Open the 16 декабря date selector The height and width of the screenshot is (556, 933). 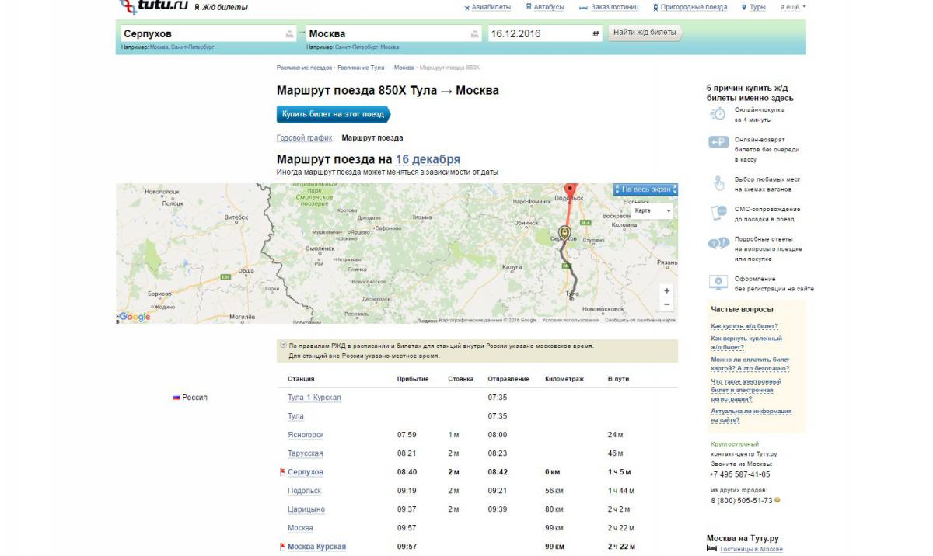(428, 159)
